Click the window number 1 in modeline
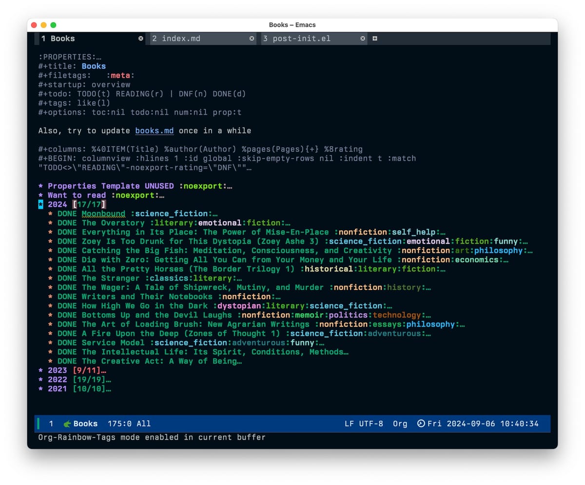 51,424
